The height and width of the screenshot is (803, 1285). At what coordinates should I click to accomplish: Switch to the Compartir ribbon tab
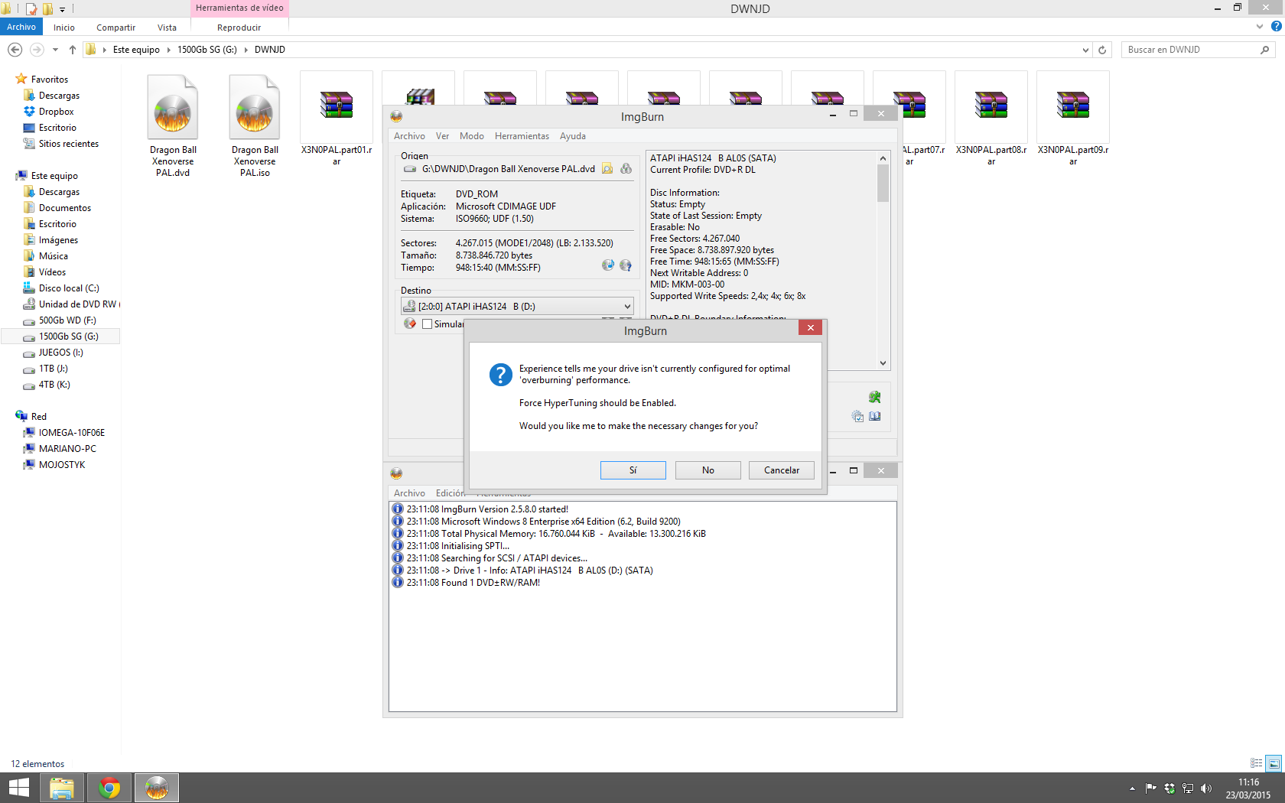click(115, 28)
